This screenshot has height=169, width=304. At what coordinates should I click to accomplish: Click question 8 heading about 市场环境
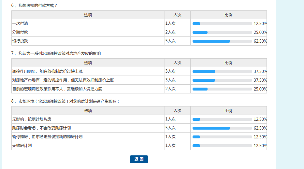65,101
